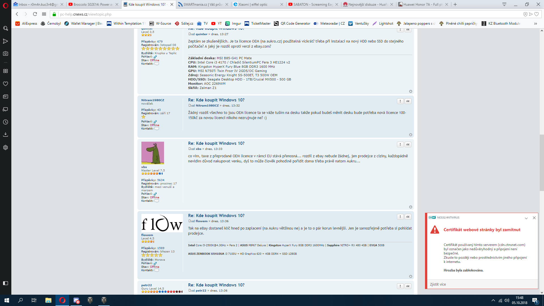This screenshot has height=306, width=544.
Task: Reload the current page
Action: pyautogui.click(x=35, y=14)
